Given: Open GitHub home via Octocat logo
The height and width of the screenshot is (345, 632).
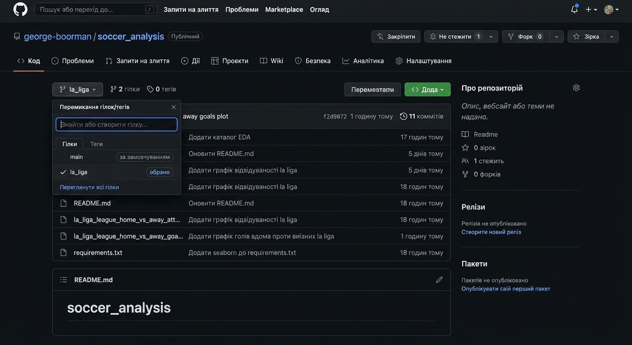Looking at the screenshot, I should [20, 9].
